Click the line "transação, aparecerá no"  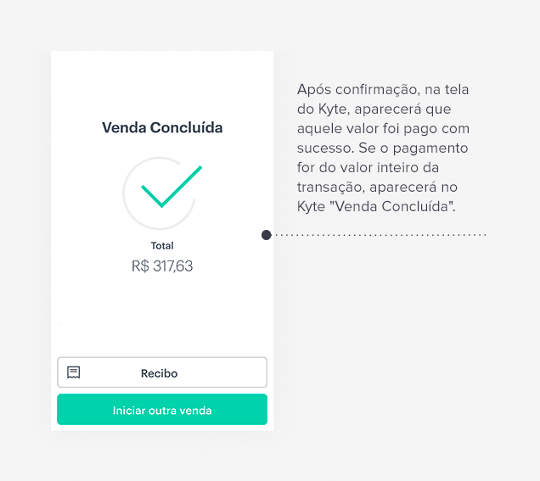[377, 187]
